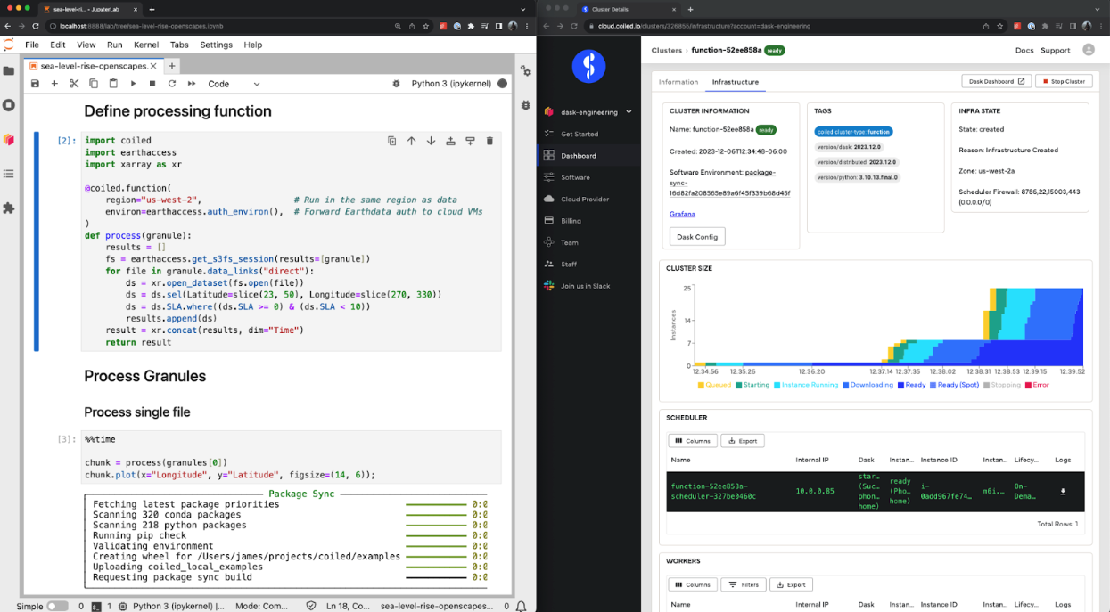Viewport: 1110px width, 612px height.
Task: Open the Grafana link in Cluster Information
Action: [682, 214]
